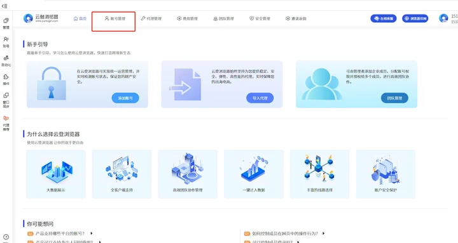Viewport: 458px width, 243px height.
Task: Open the 插件 sidebar section
Action: click(6, 79)
